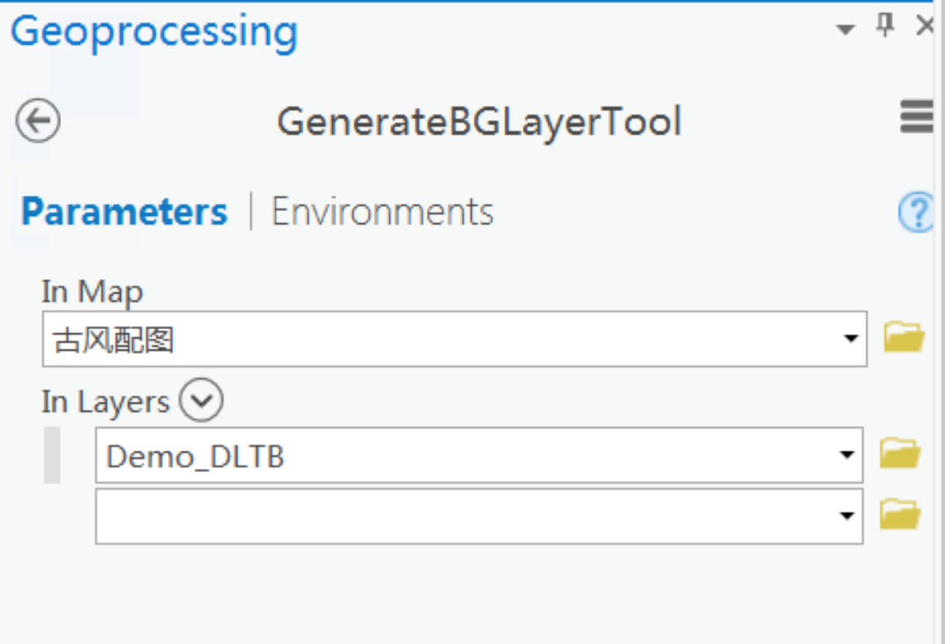
Task: Click the In Map field showing 古风配图
Action: coord(455,339)
